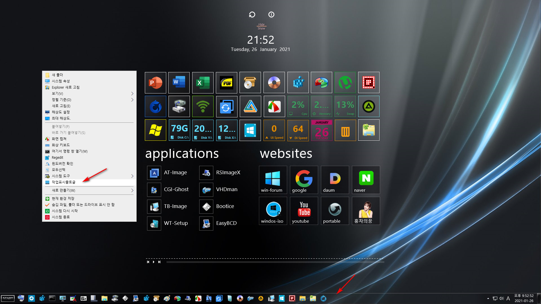The width and height of the screenshot is (541, 304).
Task: Open the google website tile
Action: pos(304,180)
